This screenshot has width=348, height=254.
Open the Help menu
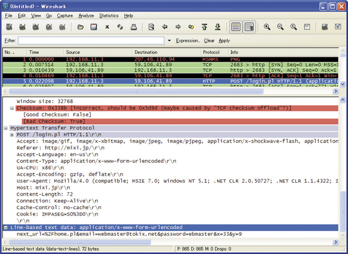tap(128, 15)
